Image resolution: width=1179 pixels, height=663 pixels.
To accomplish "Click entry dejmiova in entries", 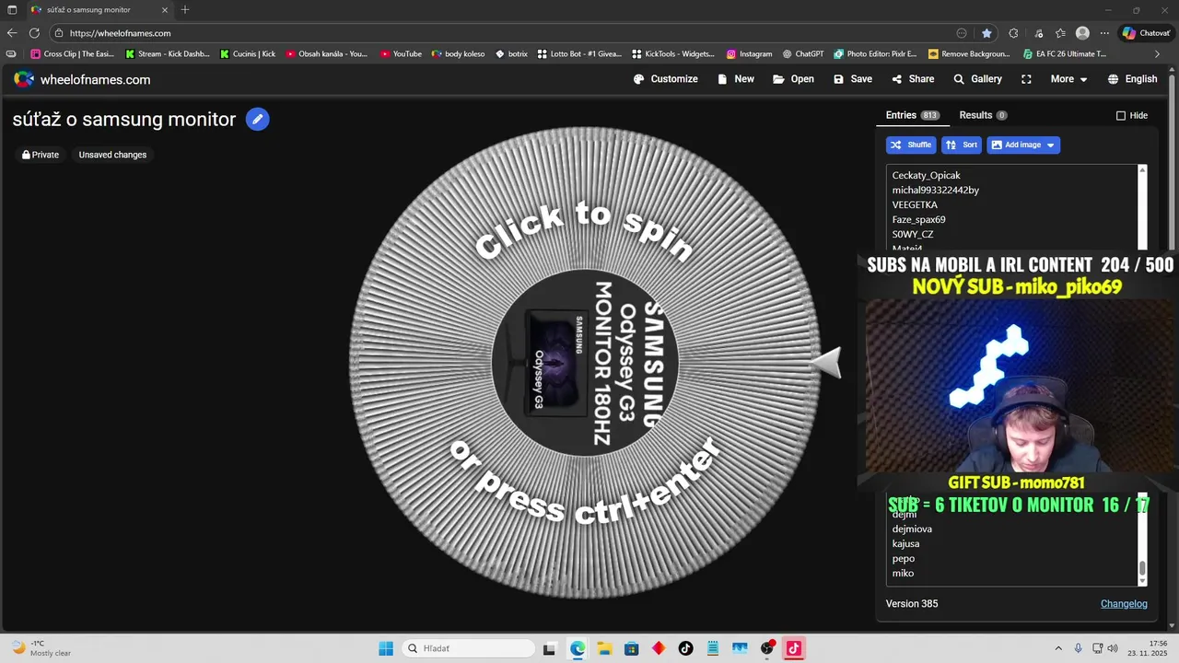I will (x=912, y=529).
